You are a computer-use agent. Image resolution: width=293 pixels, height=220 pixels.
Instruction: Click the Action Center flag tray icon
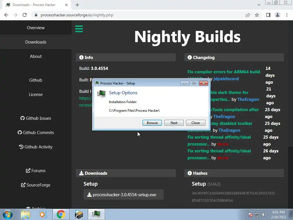pyautogui.click(x=250, y=215)
